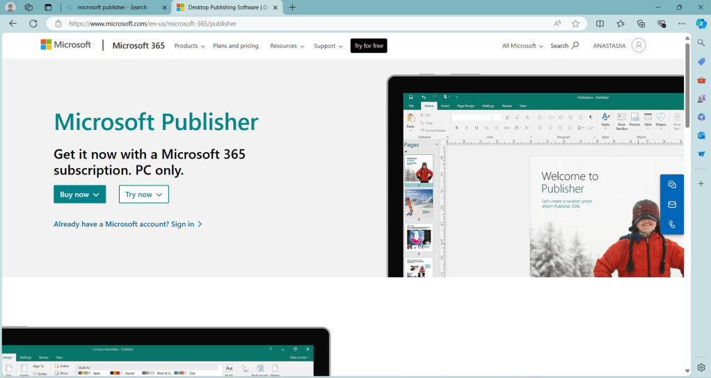Open the ANASTASIIA account profile icon
This screenshot has width=711, height=378.
[639, 46]
